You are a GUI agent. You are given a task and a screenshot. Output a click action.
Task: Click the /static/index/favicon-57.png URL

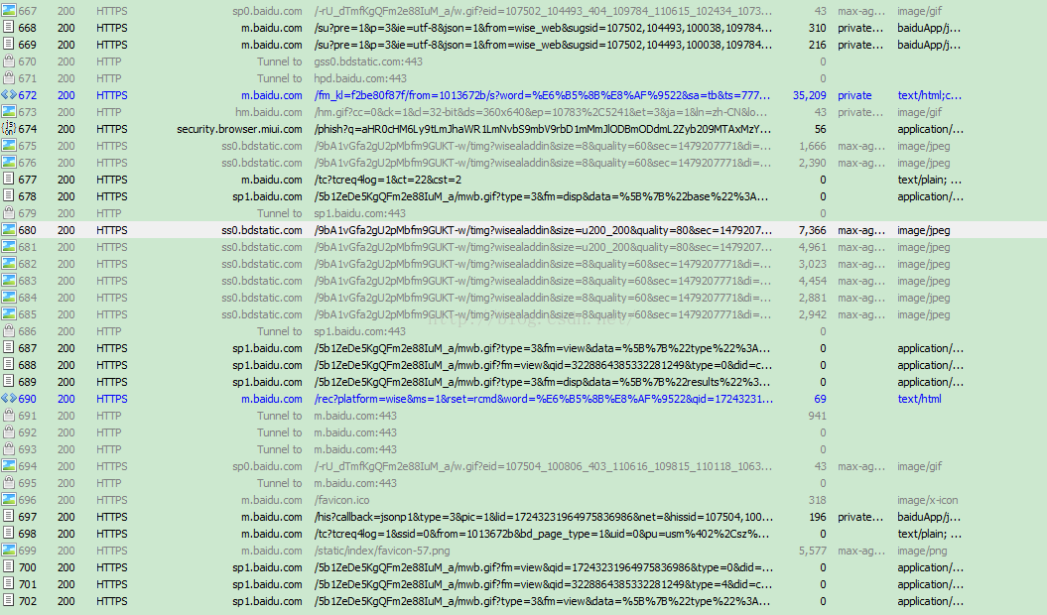381,551
